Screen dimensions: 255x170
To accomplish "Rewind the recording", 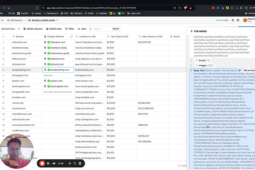I will [54, 163].
